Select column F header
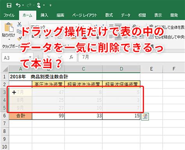 [x=174, y=69]
